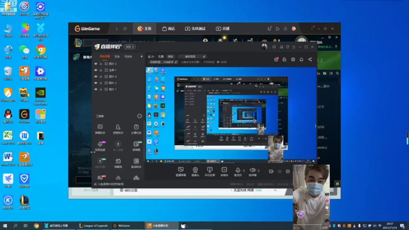Edit the 英雄联盟 category tag
Screen dimensions: 409x230
[163, 62]
